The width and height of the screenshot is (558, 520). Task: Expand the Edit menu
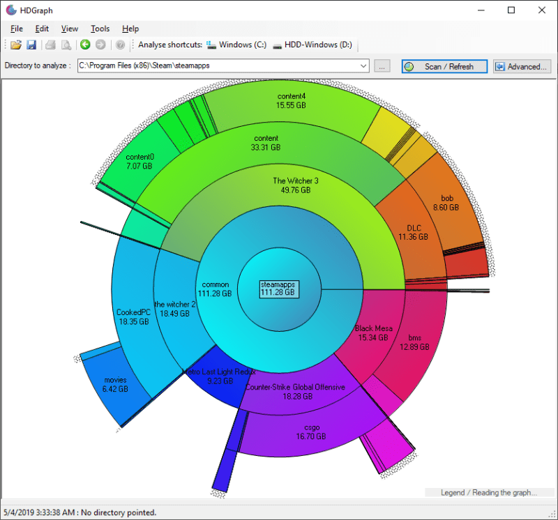point(42,29)
